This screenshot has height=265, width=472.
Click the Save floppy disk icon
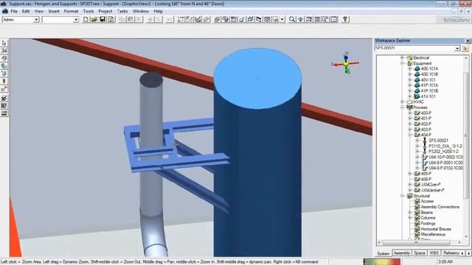pos(103,20)
